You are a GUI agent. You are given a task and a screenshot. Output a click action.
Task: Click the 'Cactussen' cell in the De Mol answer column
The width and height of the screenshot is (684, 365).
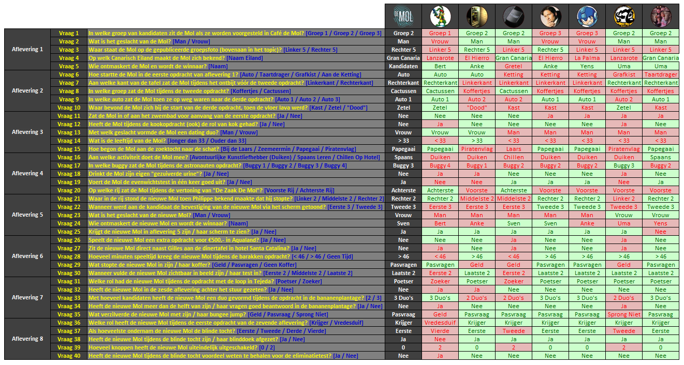pos(403,91)
